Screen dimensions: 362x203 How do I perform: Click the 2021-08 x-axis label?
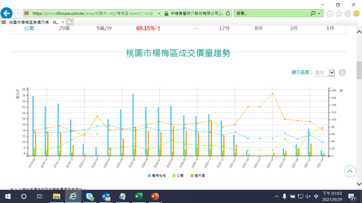click(x=320, y=163)
